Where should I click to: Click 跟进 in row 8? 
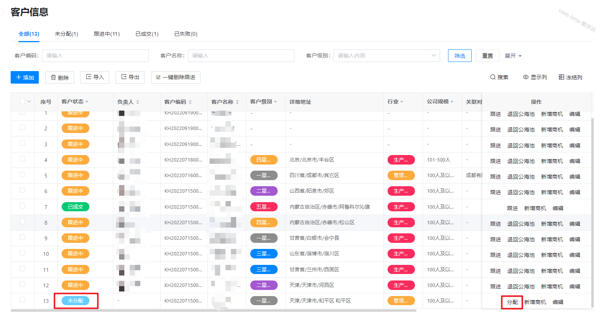pyautogui.click(x=496, y=224)
